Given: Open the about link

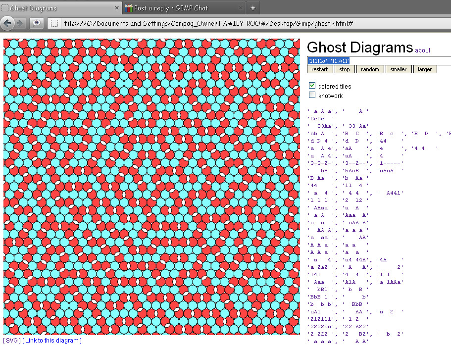Looking at the screenshot, I should point(422,50).
